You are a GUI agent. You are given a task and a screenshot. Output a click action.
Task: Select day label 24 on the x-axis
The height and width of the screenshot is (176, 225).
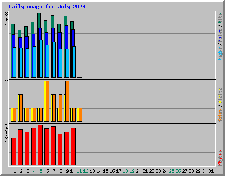(x=165, y=171)
